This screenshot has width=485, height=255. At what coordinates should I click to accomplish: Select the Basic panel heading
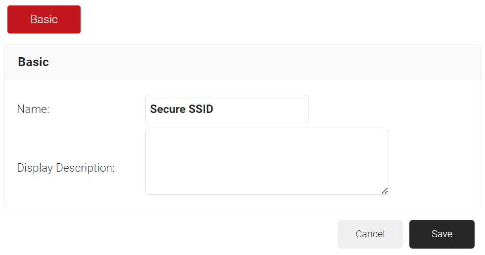pyautogui.click(x=33, y=62)
